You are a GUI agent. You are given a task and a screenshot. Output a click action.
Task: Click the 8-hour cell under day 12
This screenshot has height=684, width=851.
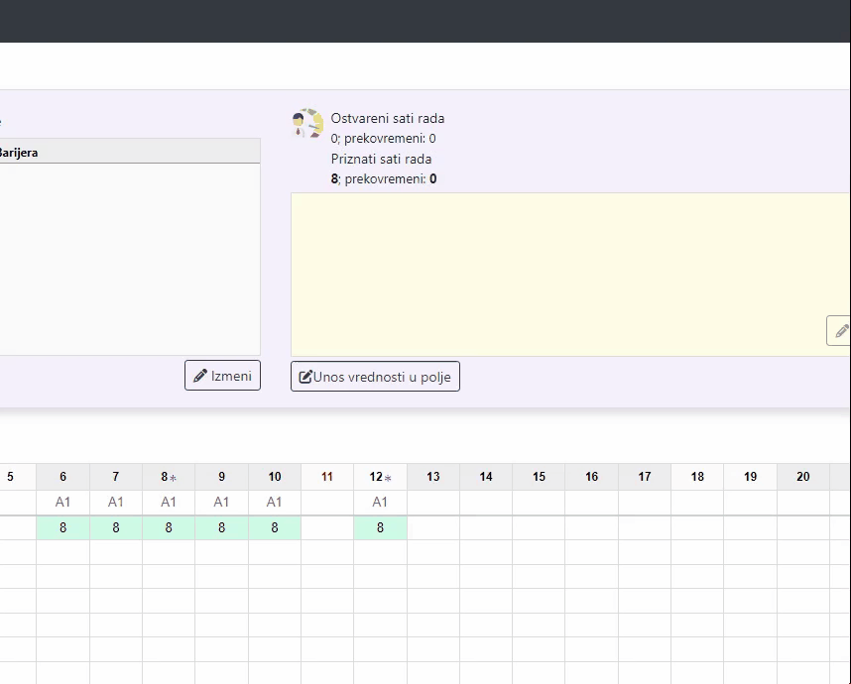pyautogui.click(x=380, y=528)
